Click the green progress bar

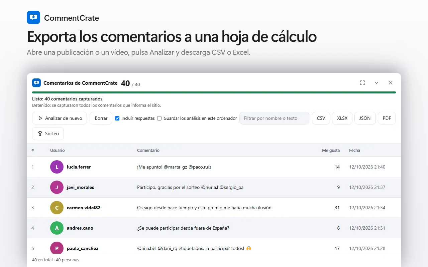[x=214, y=92]
